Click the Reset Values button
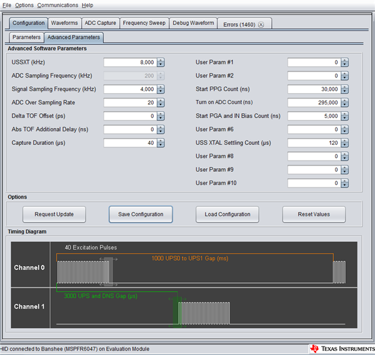Image resolution: width=375 pixels, height=355 pixels. 314,214
